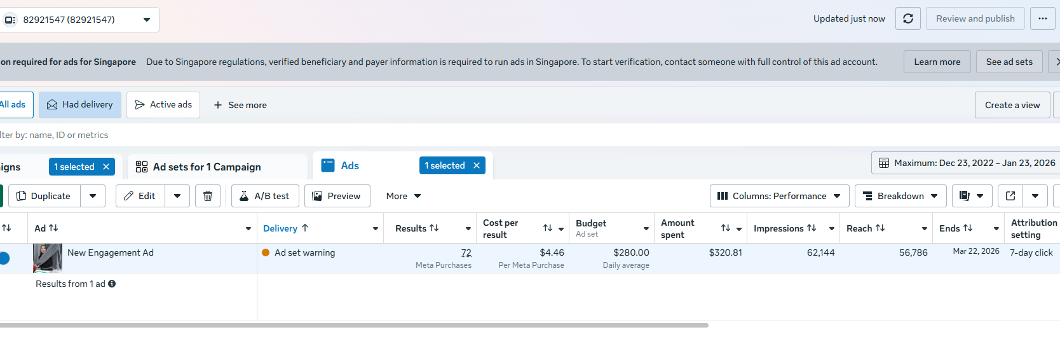The height and width of the screenshot is (339, 1060).
Task: Open the New Engagement Ad thumbnail
Action: pyautogui.click(x=48, y=258)
